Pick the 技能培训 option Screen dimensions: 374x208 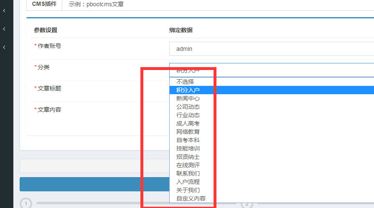(188, 148)
